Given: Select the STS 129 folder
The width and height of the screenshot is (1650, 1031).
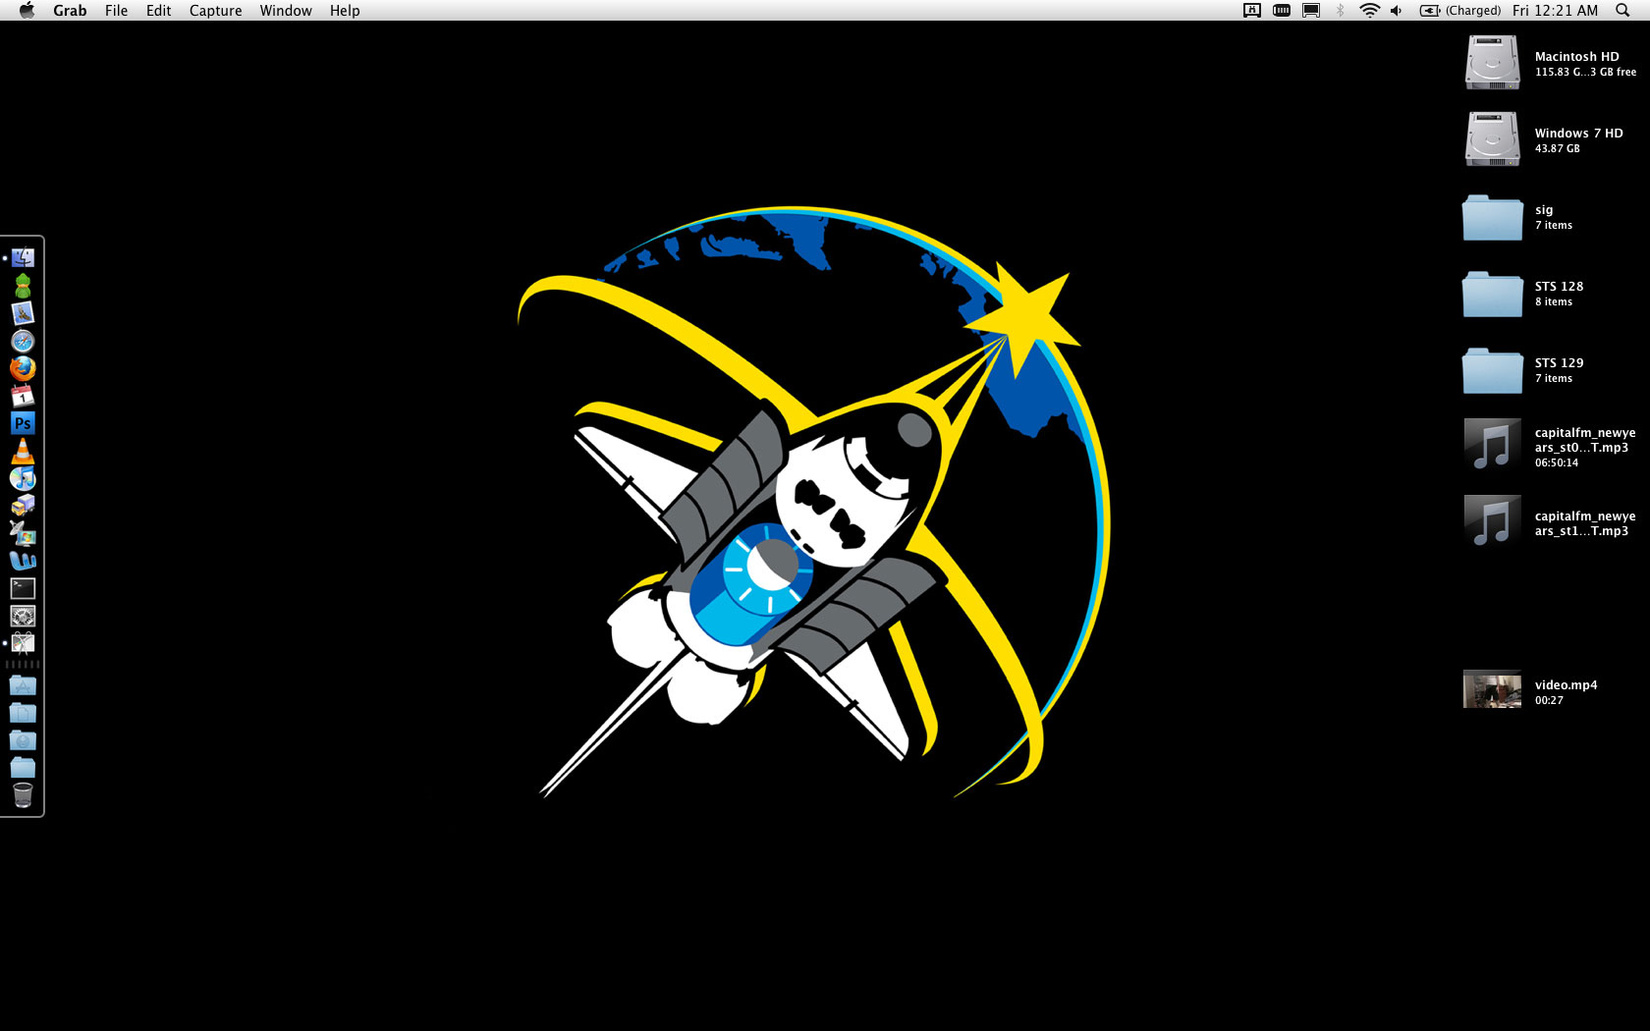Looking at the screenshot, I should click(x=1492, y=370).
